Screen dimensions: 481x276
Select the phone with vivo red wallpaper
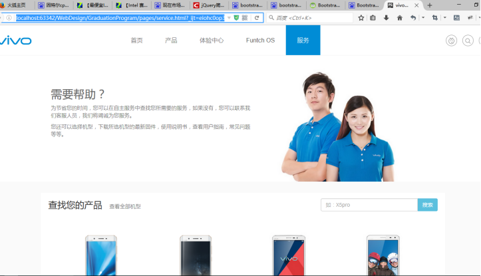point(289,255)
